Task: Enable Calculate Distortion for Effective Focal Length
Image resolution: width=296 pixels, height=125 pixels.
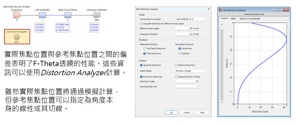Action: (x=141, y=24)
